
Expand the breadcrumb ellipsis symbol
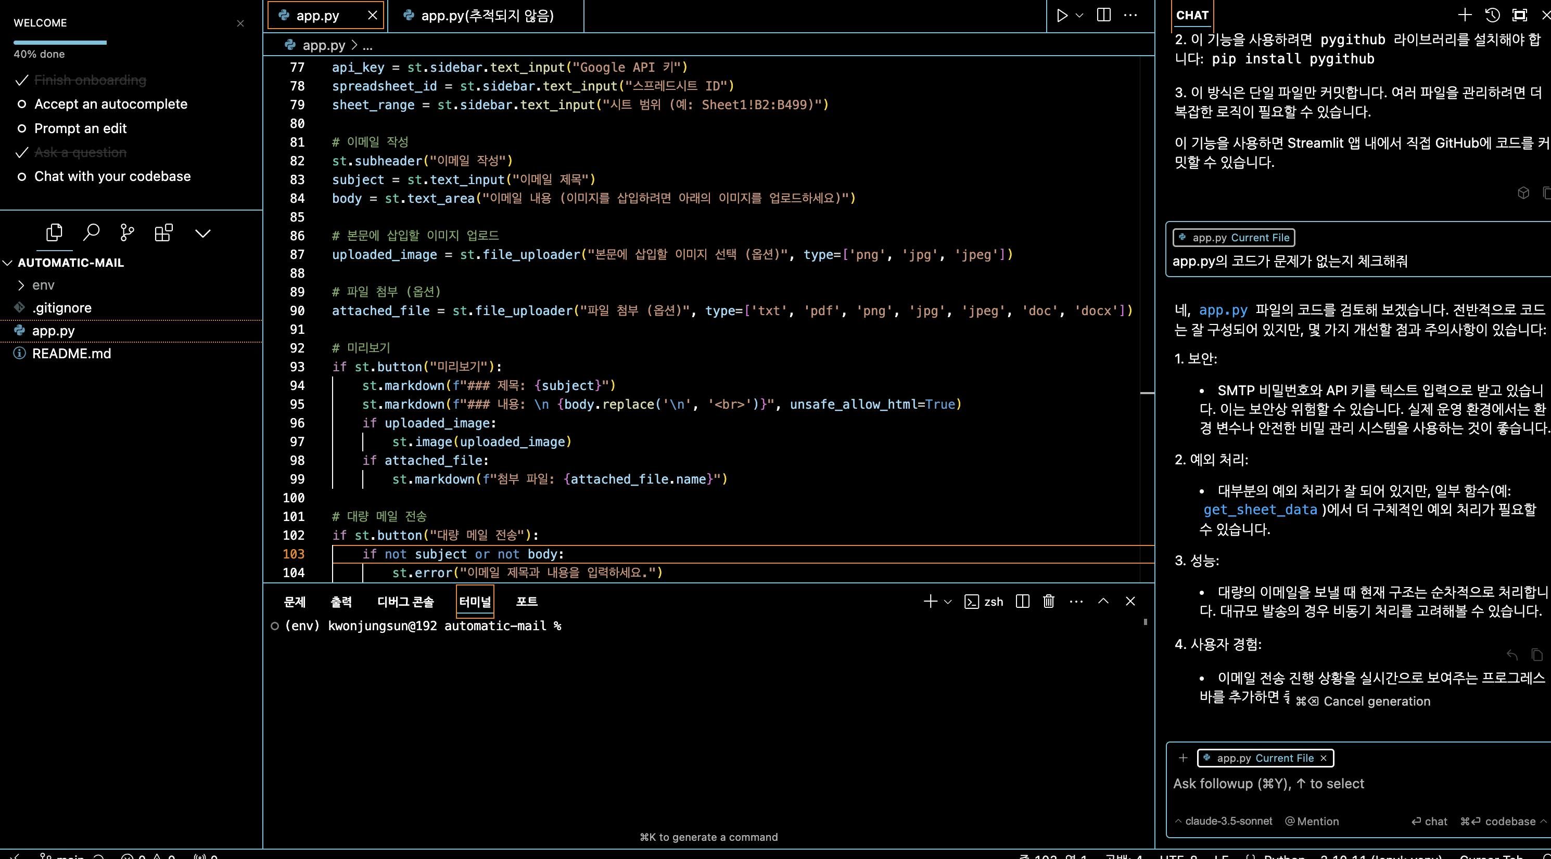point(368,46)
